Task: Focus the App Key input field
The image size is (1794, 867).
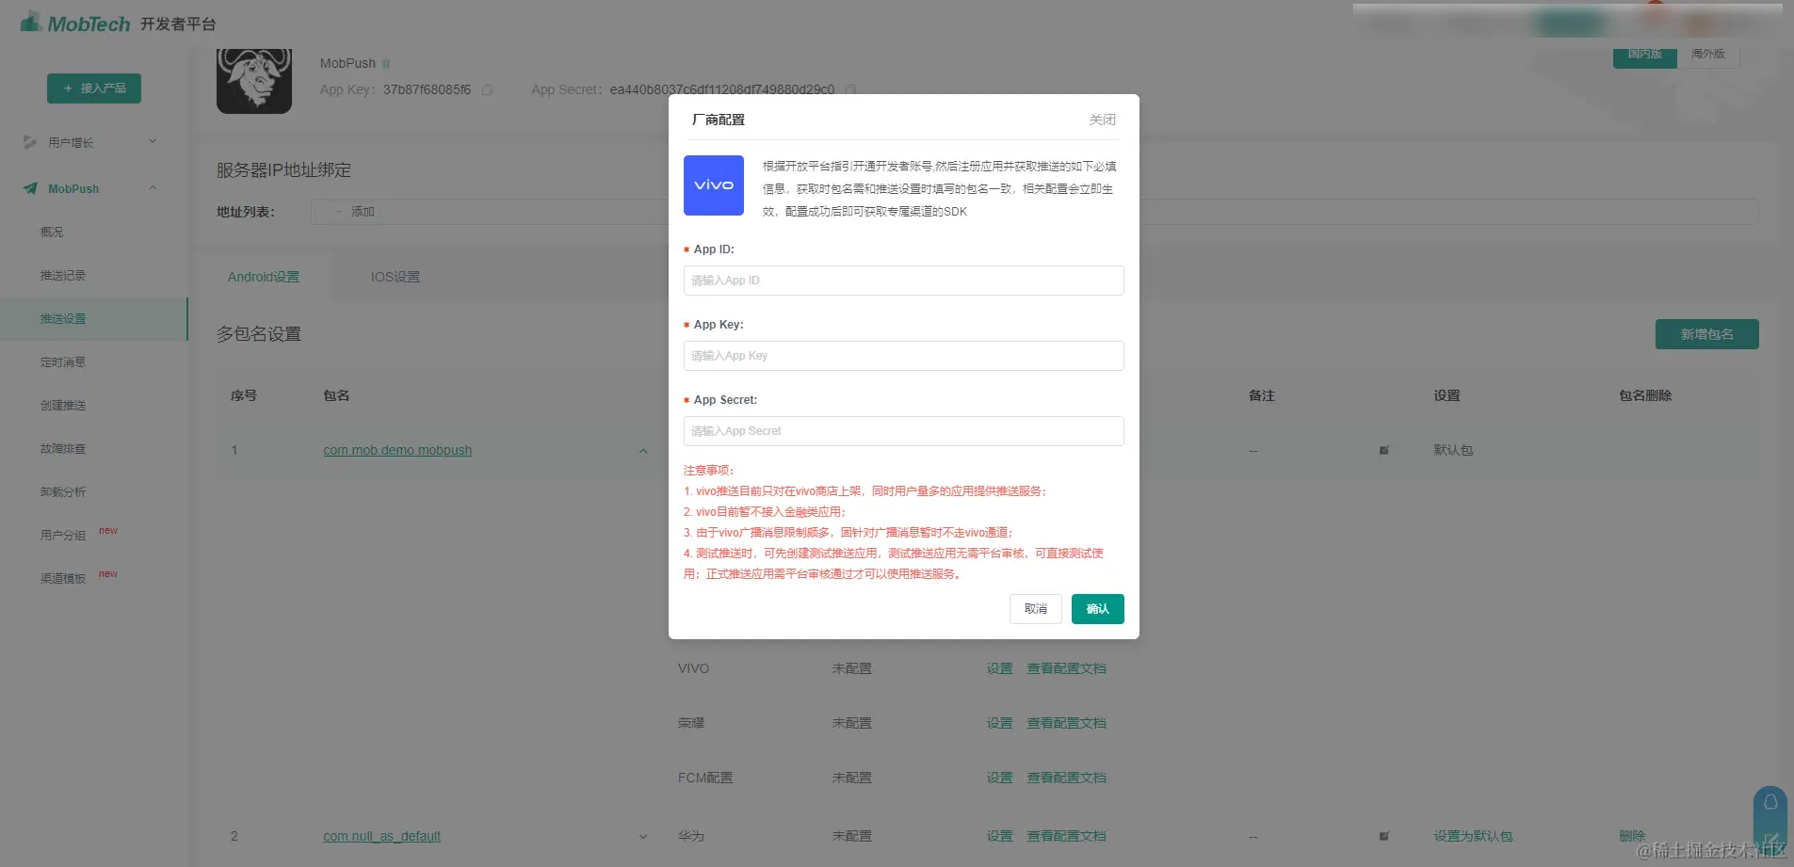Action: [903, 356]
